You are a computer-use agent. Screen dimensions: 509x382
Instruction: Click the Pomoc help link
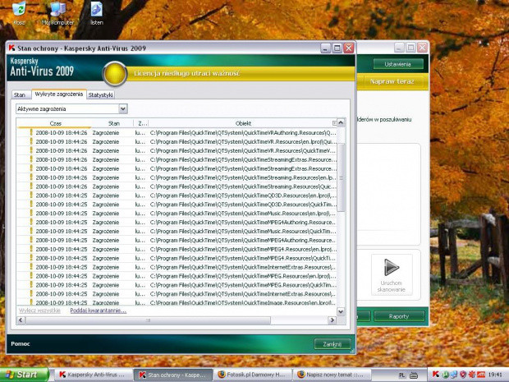21,343
